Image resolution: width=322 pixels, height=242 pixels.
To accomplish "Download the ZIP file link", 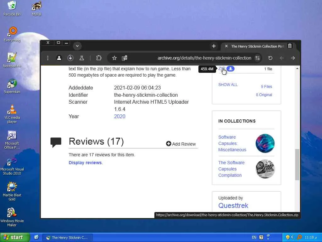I will pos(221,68).
